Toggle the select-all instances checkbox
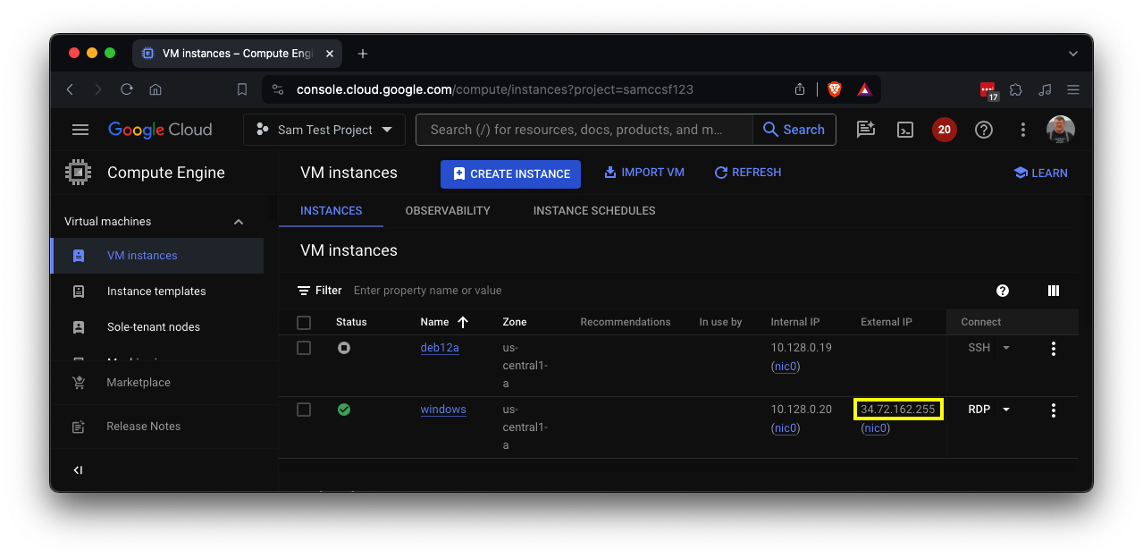This screenshot has width=1143, height=558. click(x=304, y=322)
